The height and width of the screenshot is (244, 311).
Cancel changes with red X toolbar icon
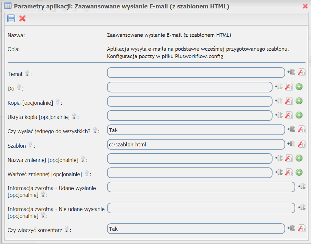[22, 18]
